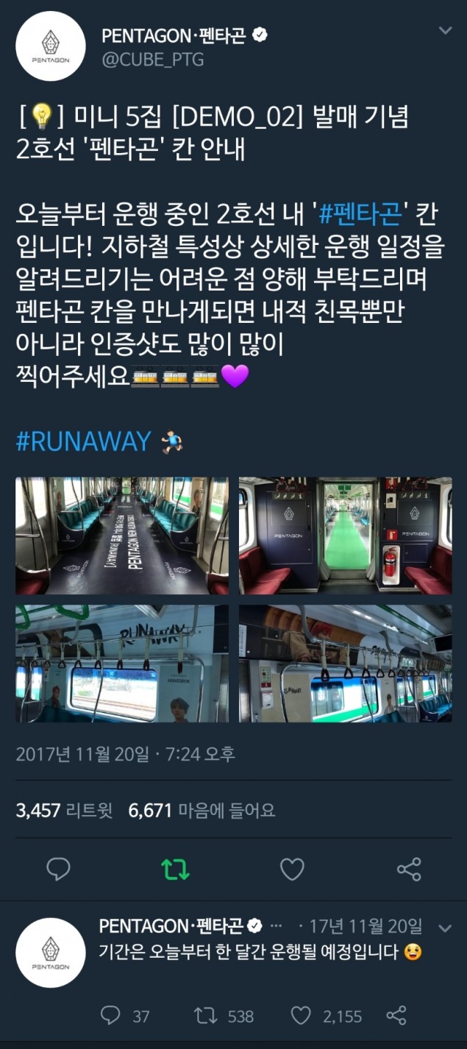Open the reply icon under the main tweet
467x1049 pixels.
[58, 869]
